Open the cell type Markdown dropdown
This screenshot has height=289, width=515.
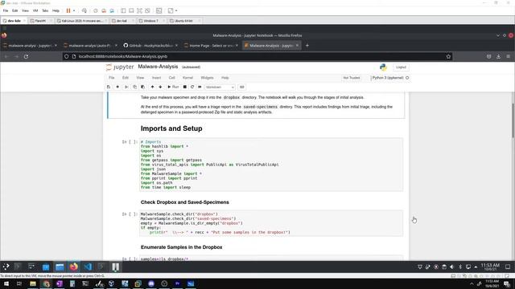click(220, 88)
